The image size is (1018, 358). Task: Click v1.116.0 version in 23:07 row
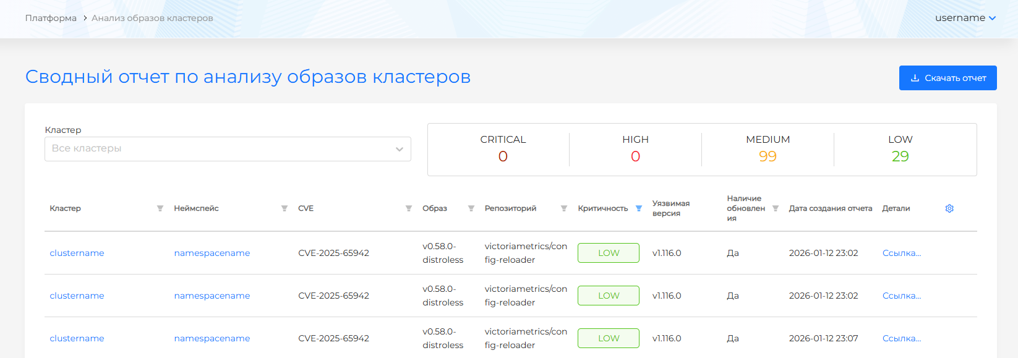click(667, 338)
